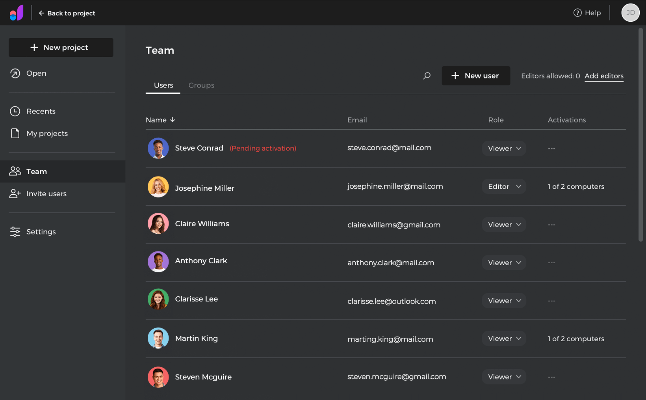The image size is (646, 400).
Task: Click Josephine Miller's avatar
Action: (158, 187)
